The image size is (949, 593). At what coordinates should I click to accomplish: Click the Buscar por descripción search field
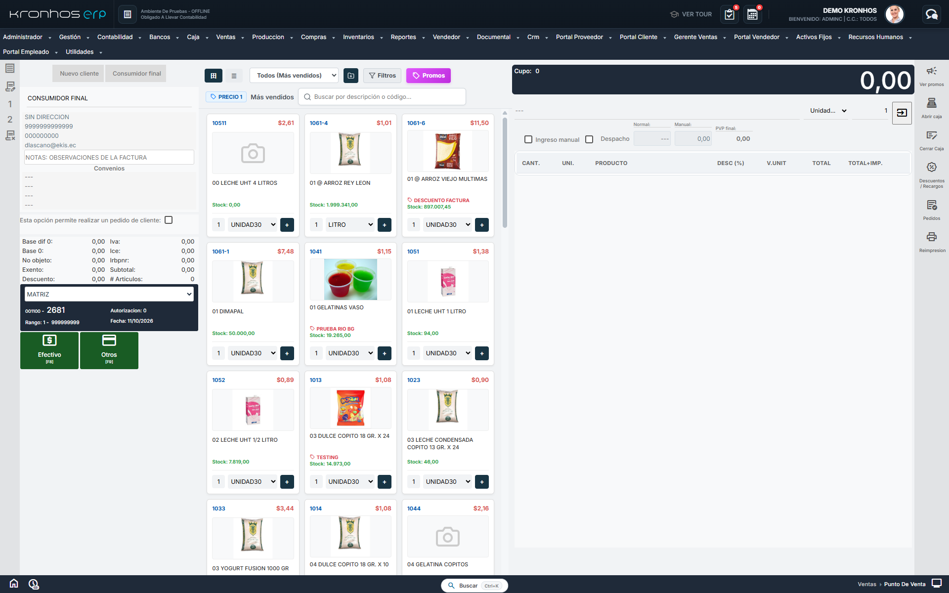382,97
